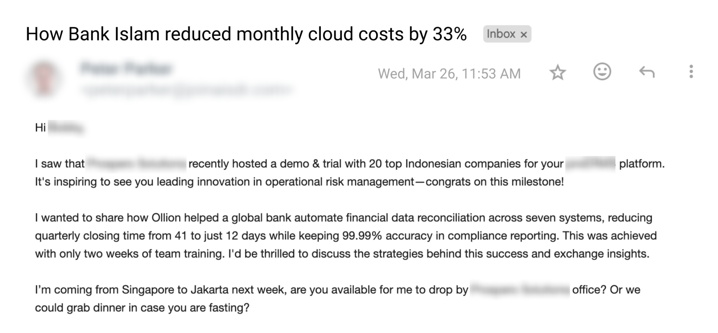Add an emoji reaction to the email
Viewport: 718px width, 333px height.
[602, 71]
